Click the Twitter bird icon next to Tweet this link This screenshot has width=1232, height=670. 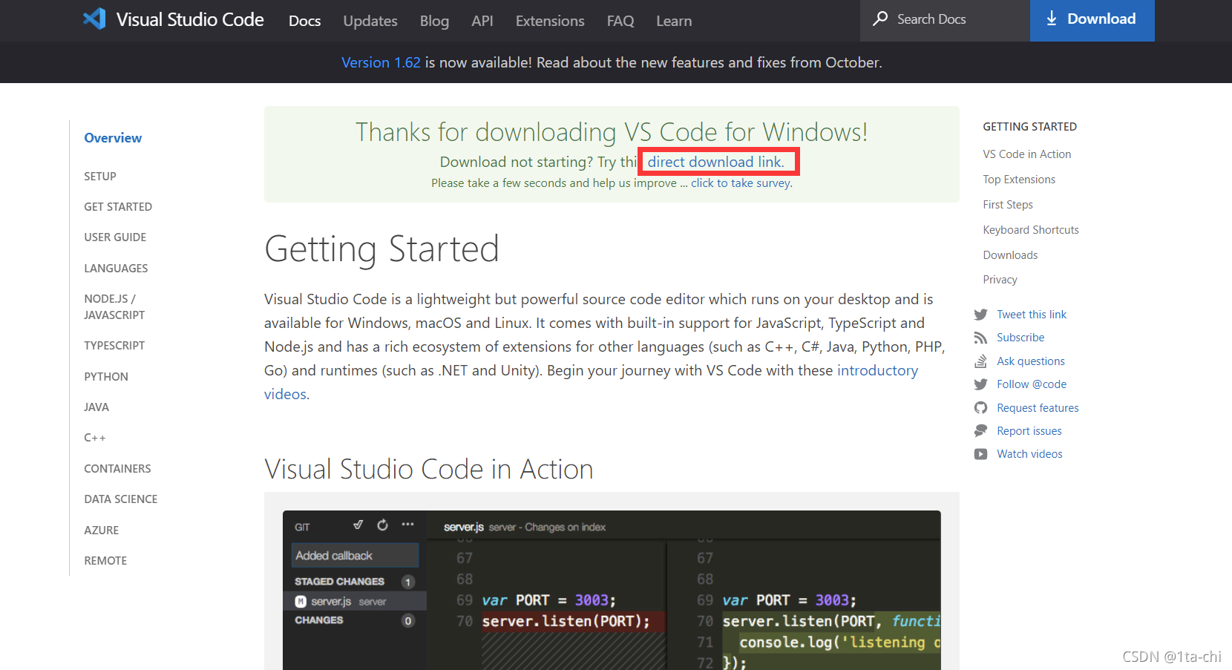point(980,315)
